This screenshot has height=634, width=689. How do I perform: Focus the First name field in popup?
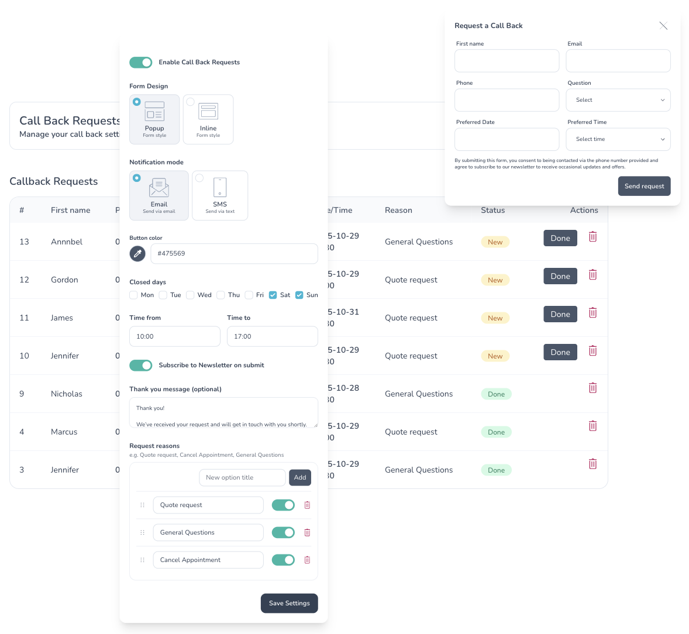[x=507, y=61]
